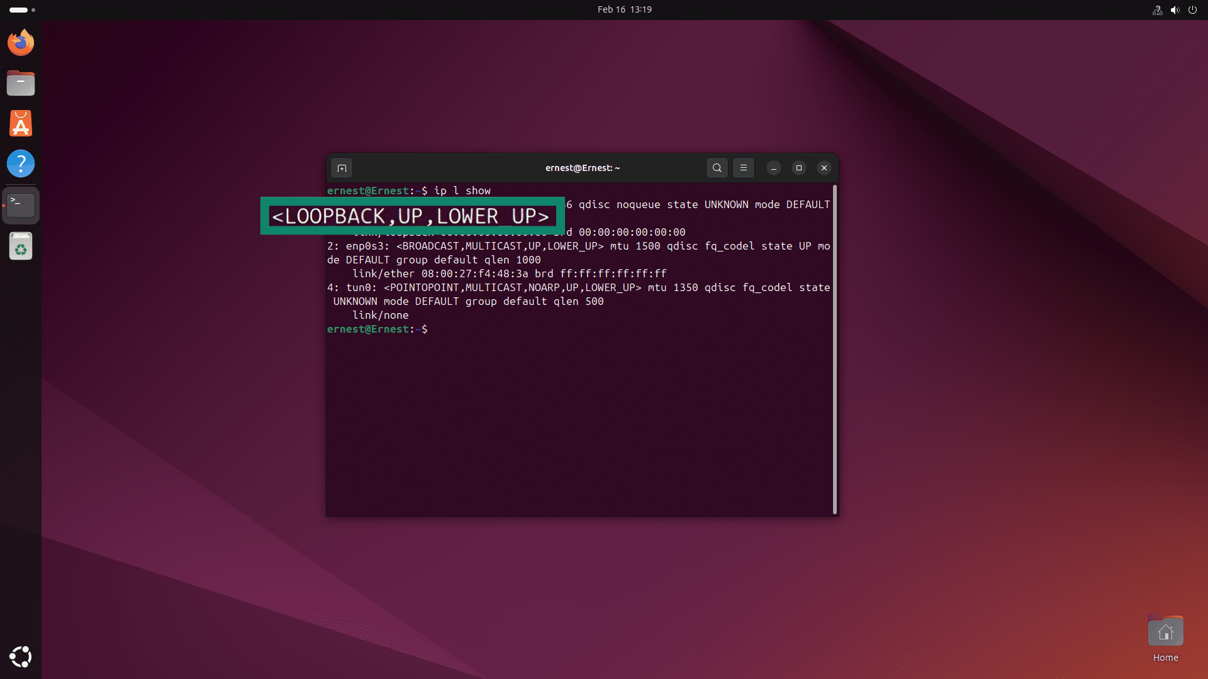Screen dimensions: 1208x679
Task: Click 'qlen 500' text in tun0 line
Action: [x=579, y=301]
